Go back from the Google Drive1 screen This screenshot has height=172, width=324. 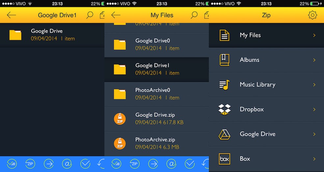coord(12,15)
